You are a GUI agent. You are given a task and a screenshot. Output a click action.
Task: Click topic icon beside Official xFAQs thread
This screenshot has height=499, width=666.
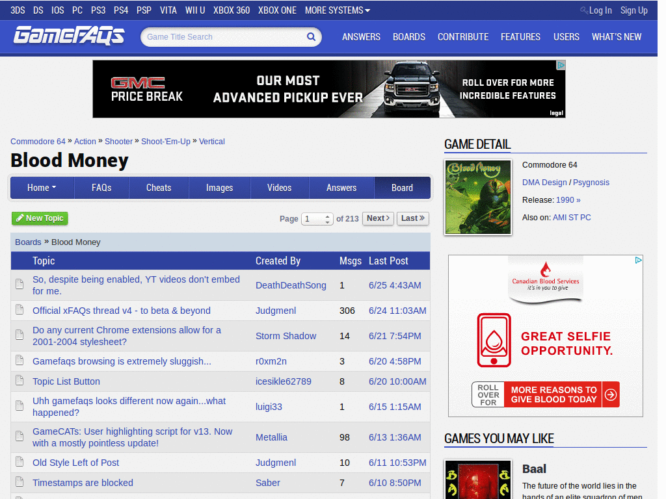pos(20,310)
